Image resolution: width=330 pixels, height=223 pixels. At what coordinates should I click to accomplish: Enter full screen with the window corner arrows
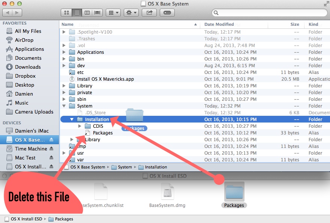point(326,4)
